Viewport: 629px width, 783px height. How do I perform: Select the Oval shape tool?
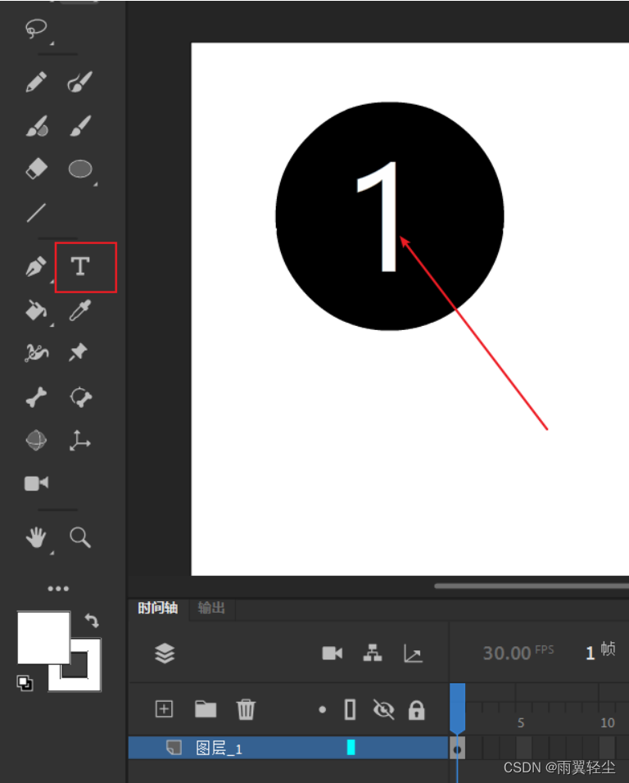coord(80,169)
